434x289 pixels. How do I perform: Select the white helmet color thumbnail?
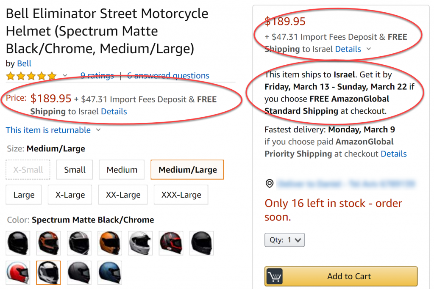click(x=140, y=243)
